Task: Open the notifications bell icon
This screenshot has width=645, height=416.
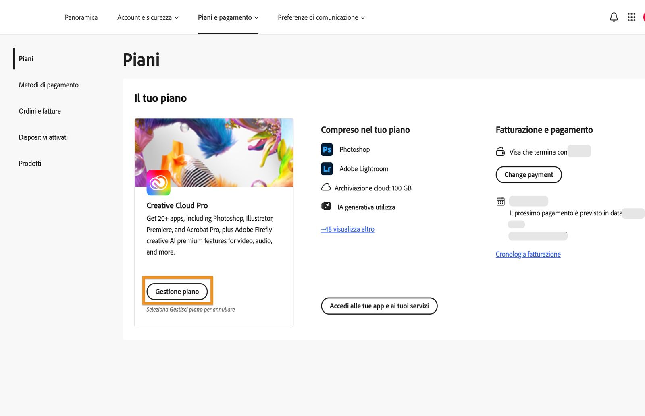Action: 614,17
